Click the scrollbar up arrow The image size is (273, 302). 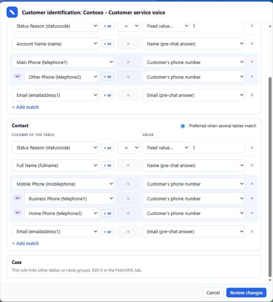click(x=270, y=26)
